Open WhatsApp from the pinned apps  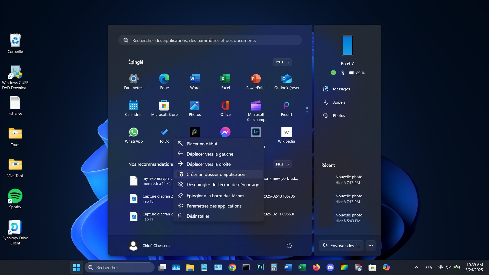coord(133,132)
